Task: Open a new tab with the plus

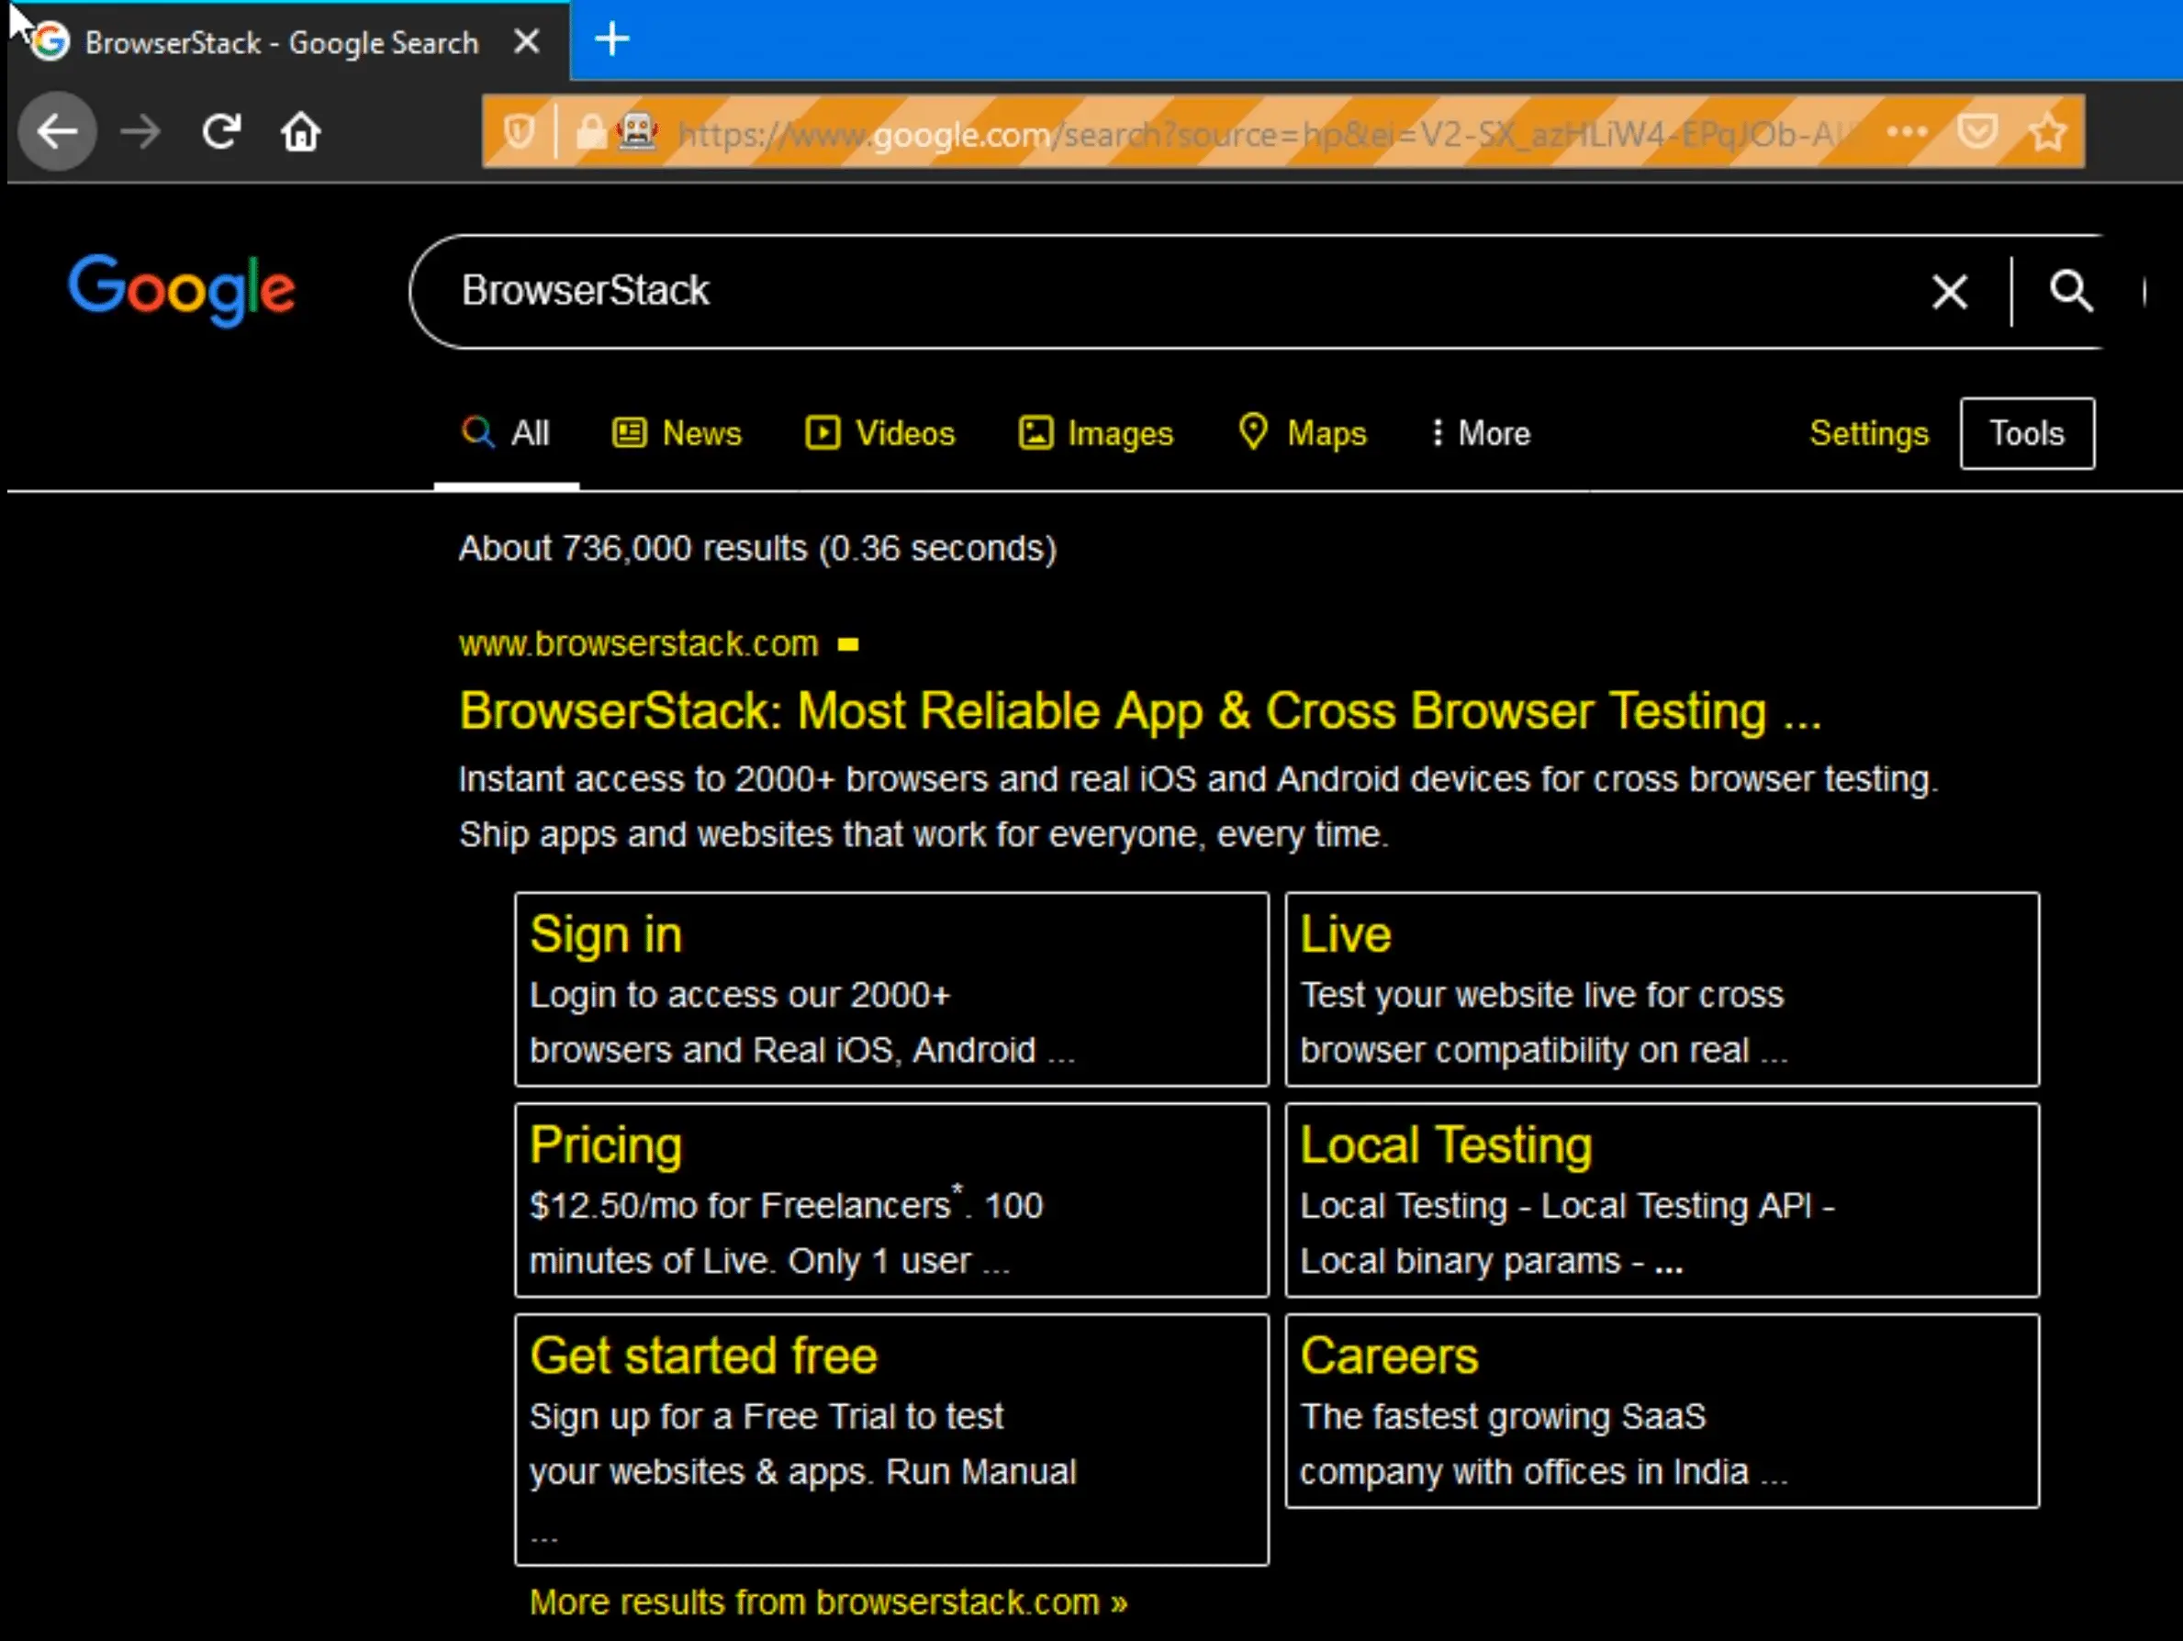Action: pos(612,40)
